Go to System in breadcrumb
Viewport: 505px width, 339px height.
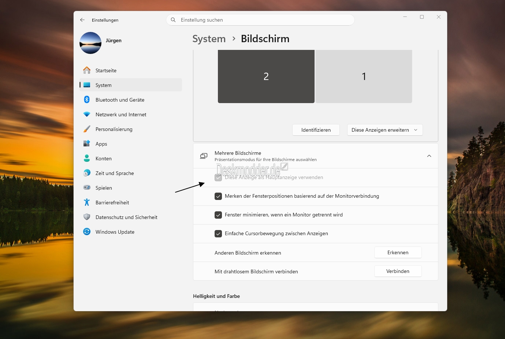(x=209, y=39)
